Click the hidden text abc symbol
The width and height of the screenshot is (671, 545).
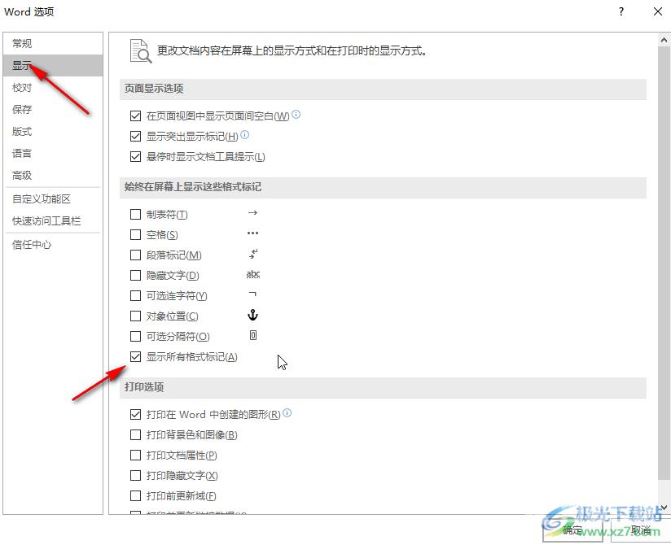tap(253, 274)
